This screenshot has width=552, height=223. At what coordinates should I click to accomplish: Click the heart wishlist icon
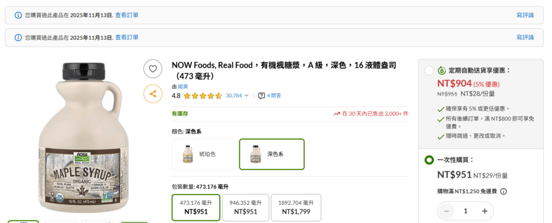point(153,69)
